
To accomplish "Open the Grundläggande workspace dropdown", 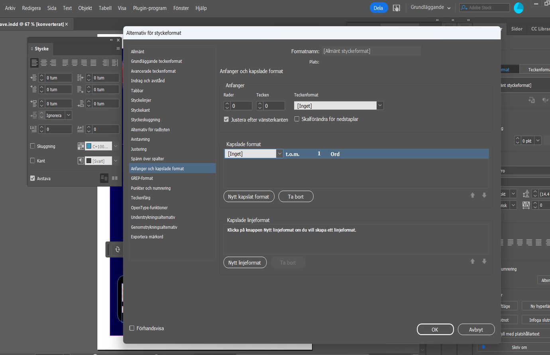I will [x=430, y=8].
